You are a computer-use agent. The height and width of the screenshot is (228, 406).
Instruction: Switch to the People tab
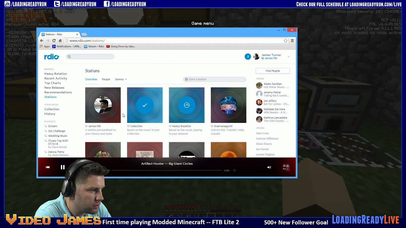pyautogui.click(x=106, y=79)
